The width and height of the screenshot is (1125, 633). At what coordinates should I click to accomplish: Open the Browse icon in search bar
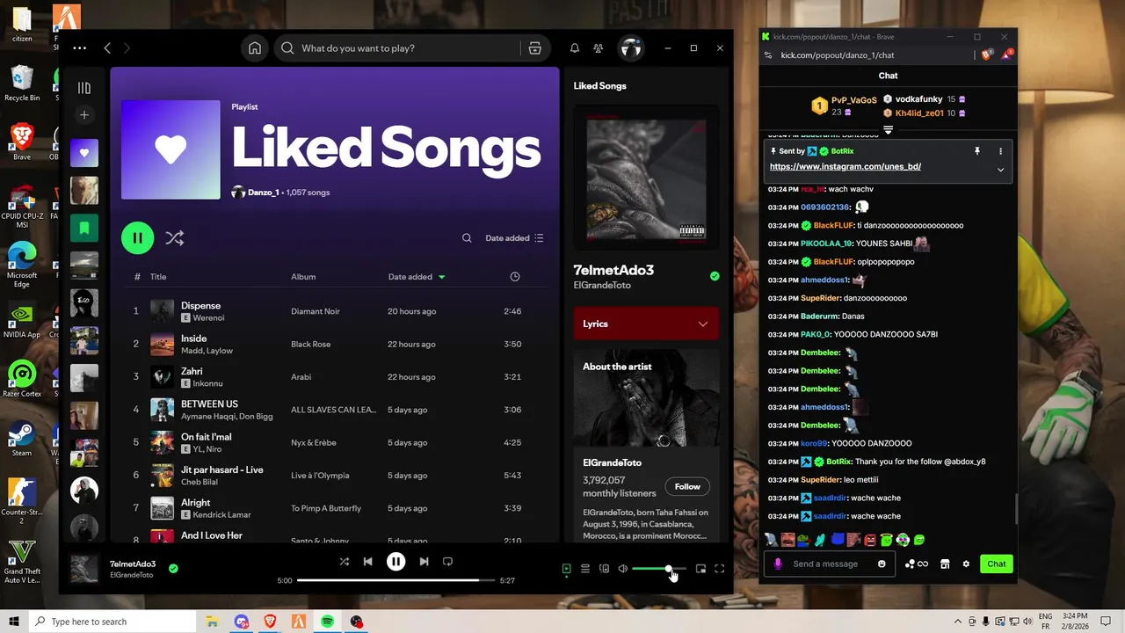534,48
